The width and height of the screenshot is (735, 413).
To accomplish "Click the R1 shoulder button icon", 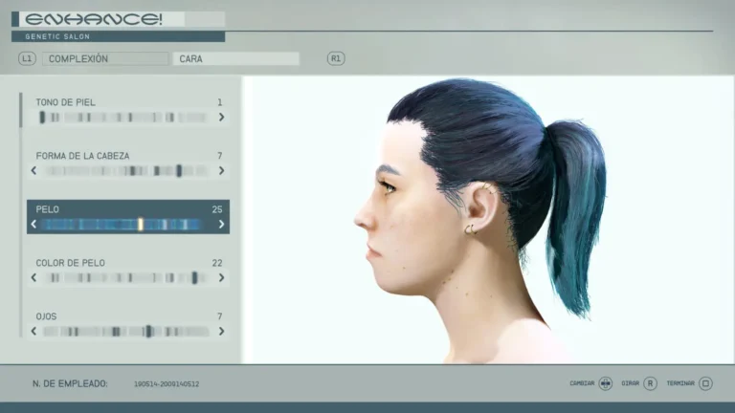I will 336,58.
